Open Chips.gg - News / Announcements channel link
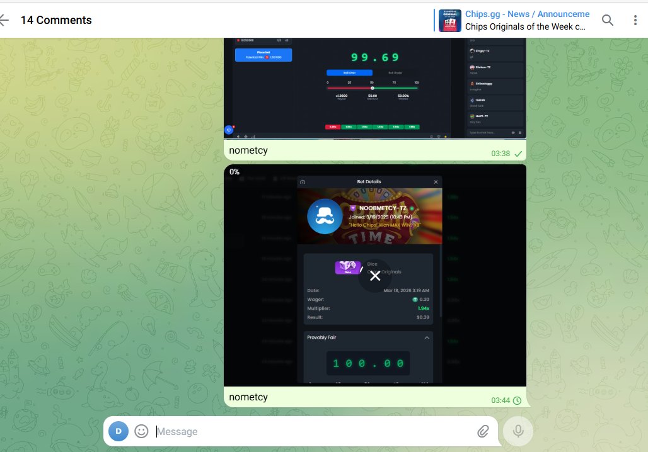The image size is (648, 452). (527, 14)
